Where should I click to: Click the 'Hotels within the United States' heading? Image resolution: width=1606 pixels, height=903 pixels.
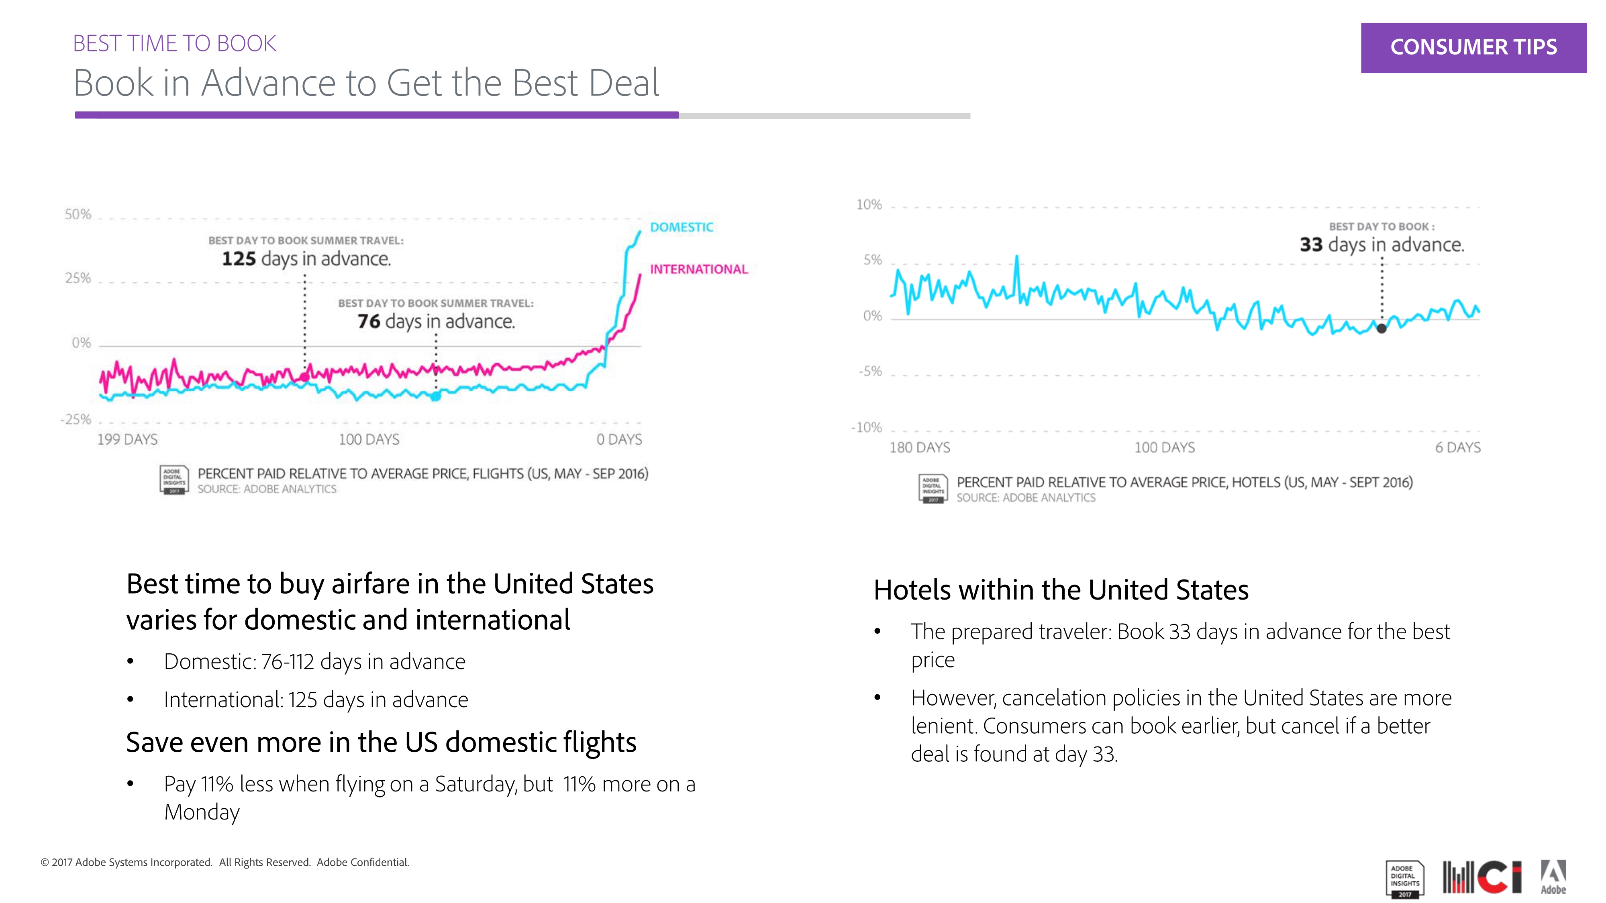coord(1061,590)
